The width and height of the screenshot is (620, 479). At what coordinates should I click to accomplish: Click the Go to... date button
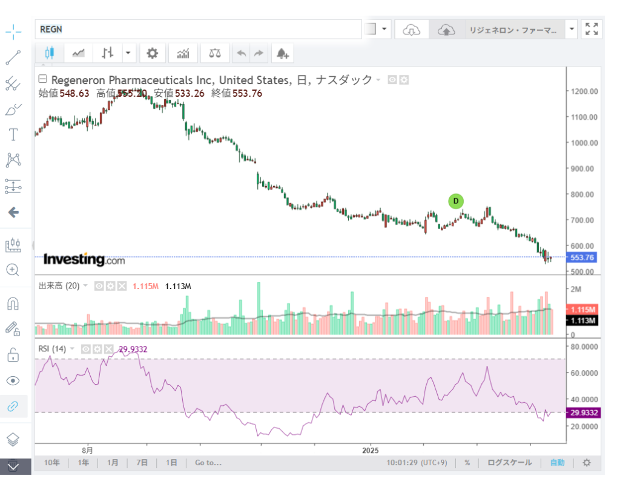tap(208, 463)
